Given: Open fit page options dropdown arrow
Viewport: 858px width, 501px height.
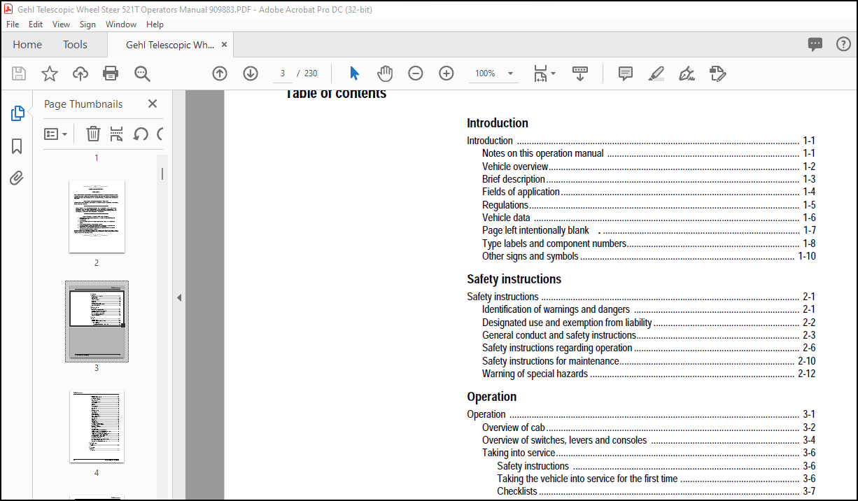Looking at the screenshot, I should (x=554, y=73).
